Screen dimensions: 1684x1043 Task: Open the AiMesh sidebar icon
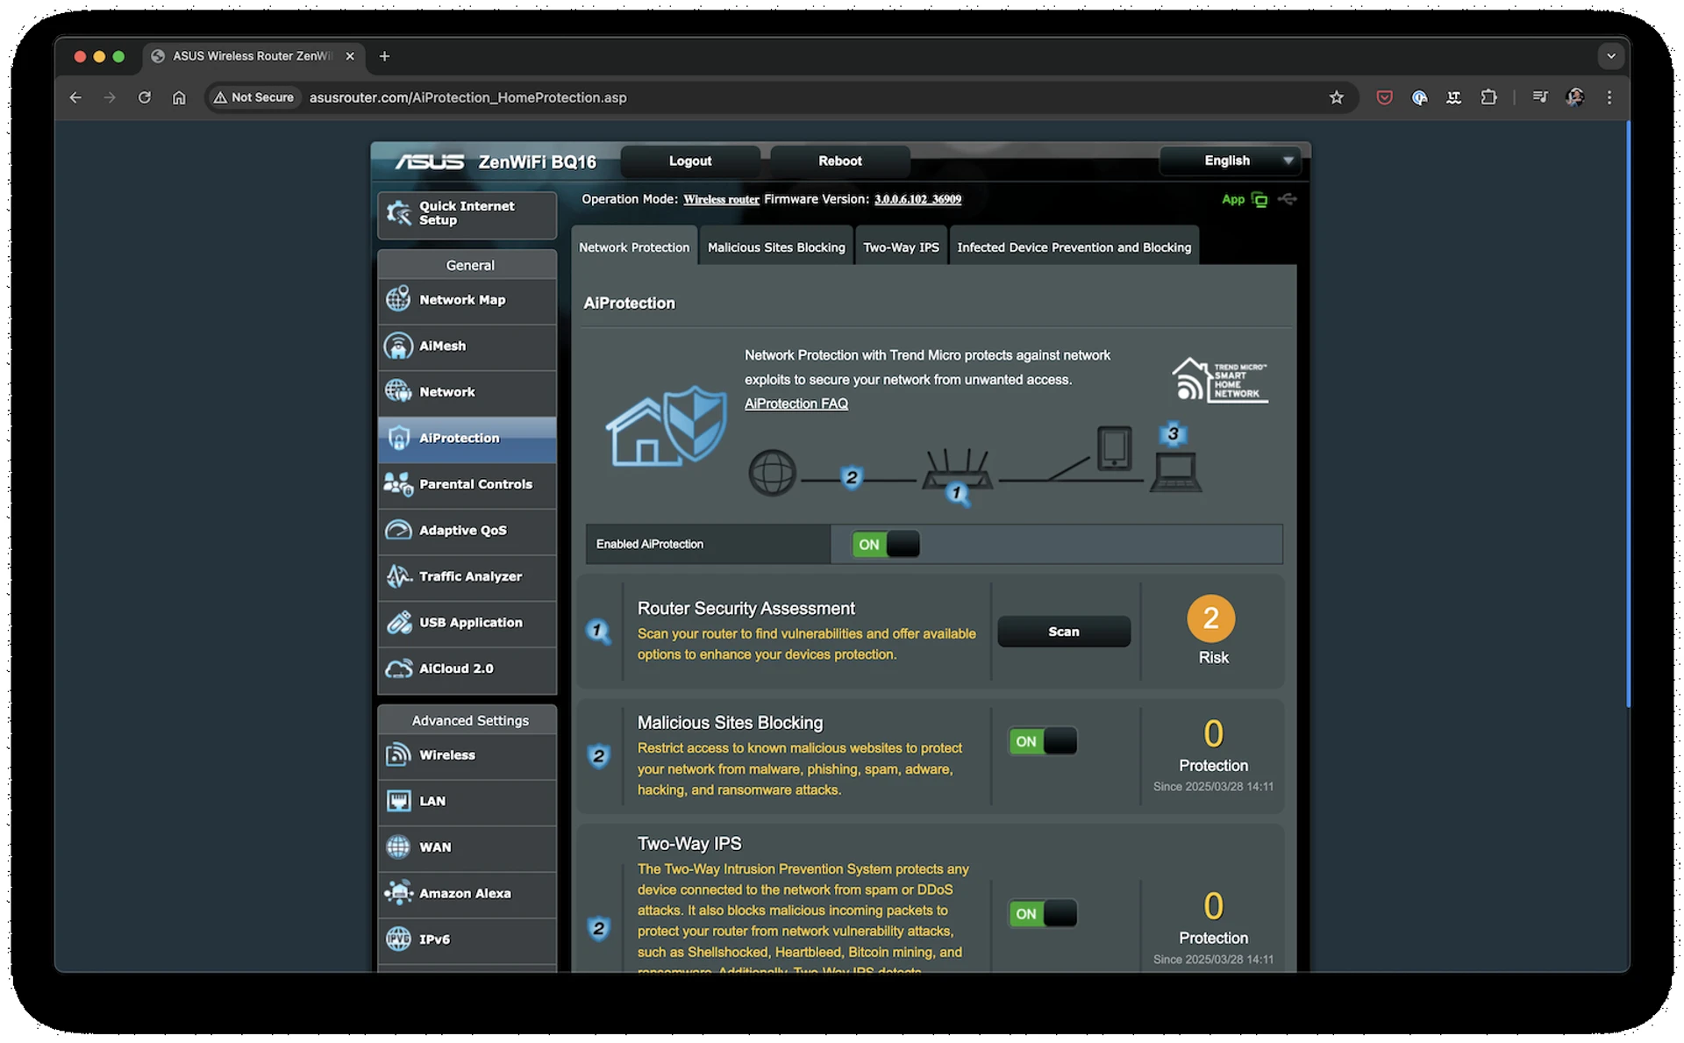[398, 346]
